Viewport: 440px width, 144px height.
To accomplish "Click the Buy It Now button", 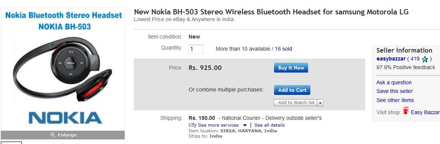I will (x=291, y=68).
